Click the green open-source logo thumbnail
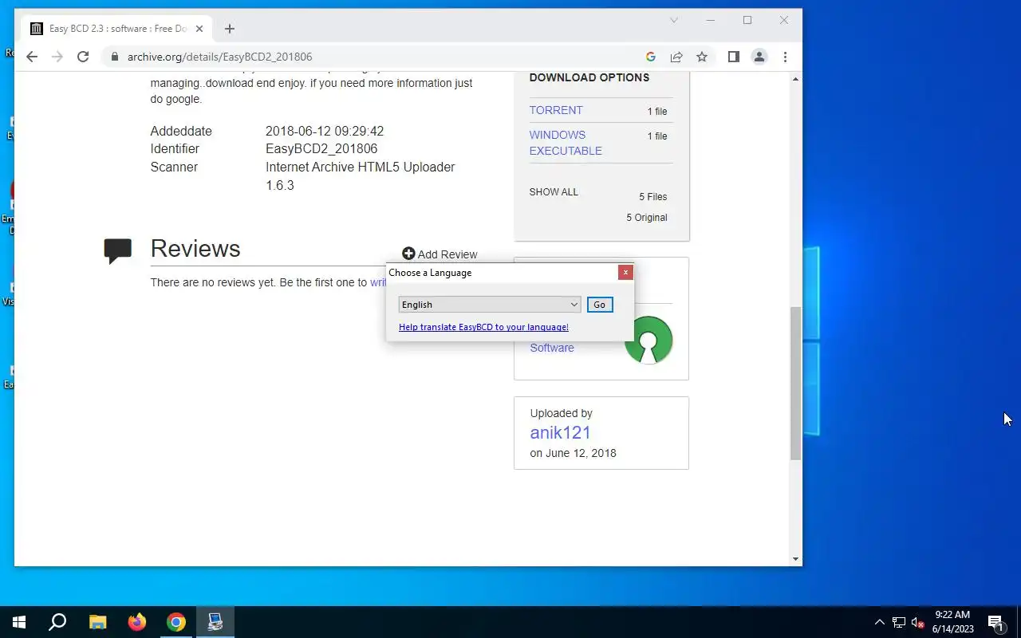The width and height of the screenshot is (1021, 638). [x=648, y=341]
